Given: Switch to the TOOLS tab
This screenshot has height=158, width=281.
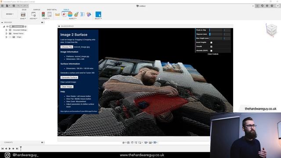Looking at the screenshot, I should click(66, 10).
